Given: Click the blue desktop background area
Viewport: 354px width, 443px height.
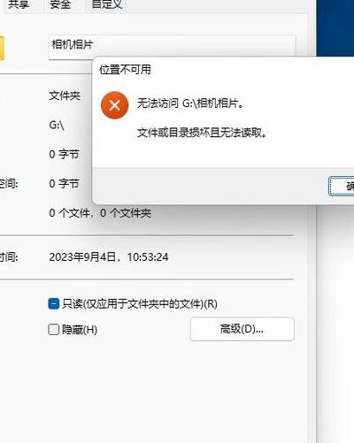Looking at the screenshot, I should (335, 28).
